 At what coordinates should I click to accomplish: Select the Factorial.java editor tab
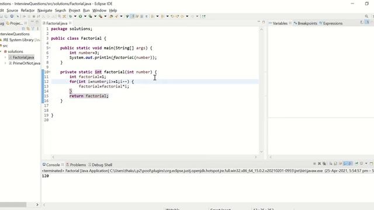(57, 23)
